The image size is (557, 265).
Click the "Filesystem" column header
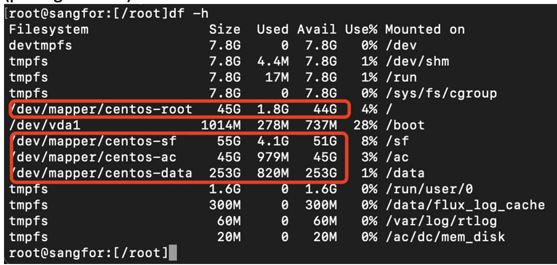click(x=49, y=29)
